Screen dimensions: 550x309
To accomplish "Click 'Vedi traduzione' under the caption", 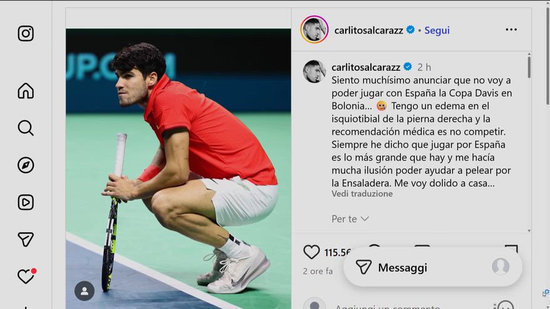I will pyautogui.click(x=362, y=194).
